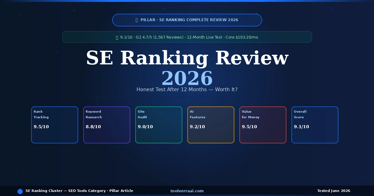374x196 pixels.
Task: Click the blue dot icon in footer
Action: [x=20, y=191]
